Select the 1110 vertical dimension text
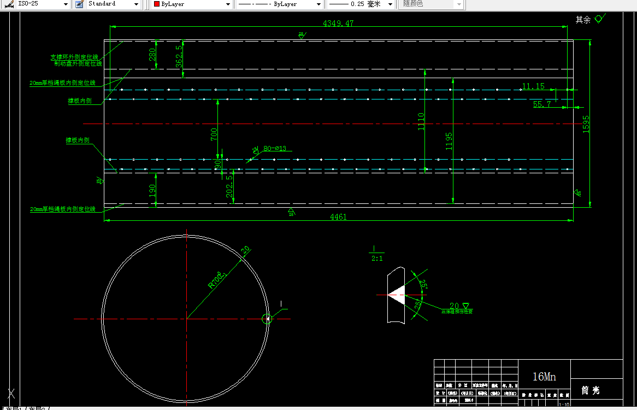The width and height of the screenshot is (637, 410). point(421,121)
